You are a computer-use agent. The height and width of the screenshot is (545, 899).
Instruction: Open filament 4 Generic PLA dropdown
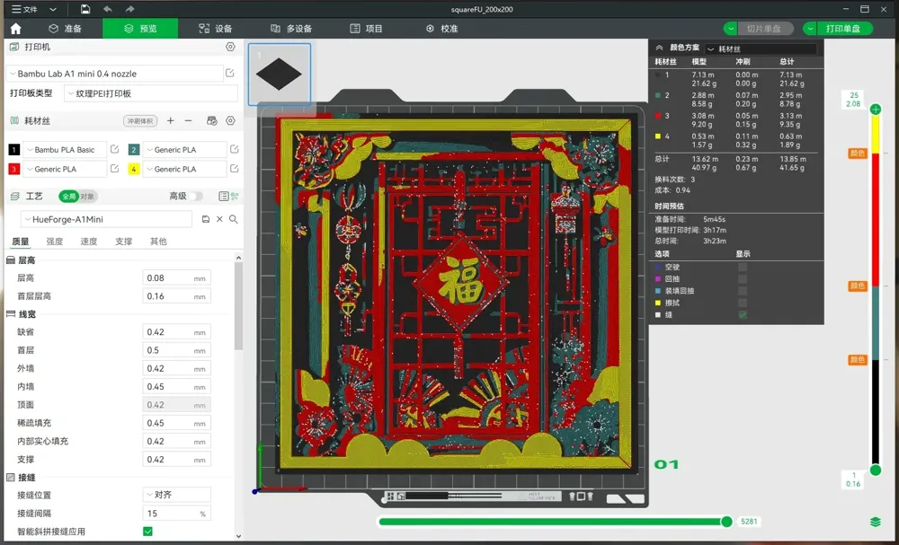click(184, 169)
